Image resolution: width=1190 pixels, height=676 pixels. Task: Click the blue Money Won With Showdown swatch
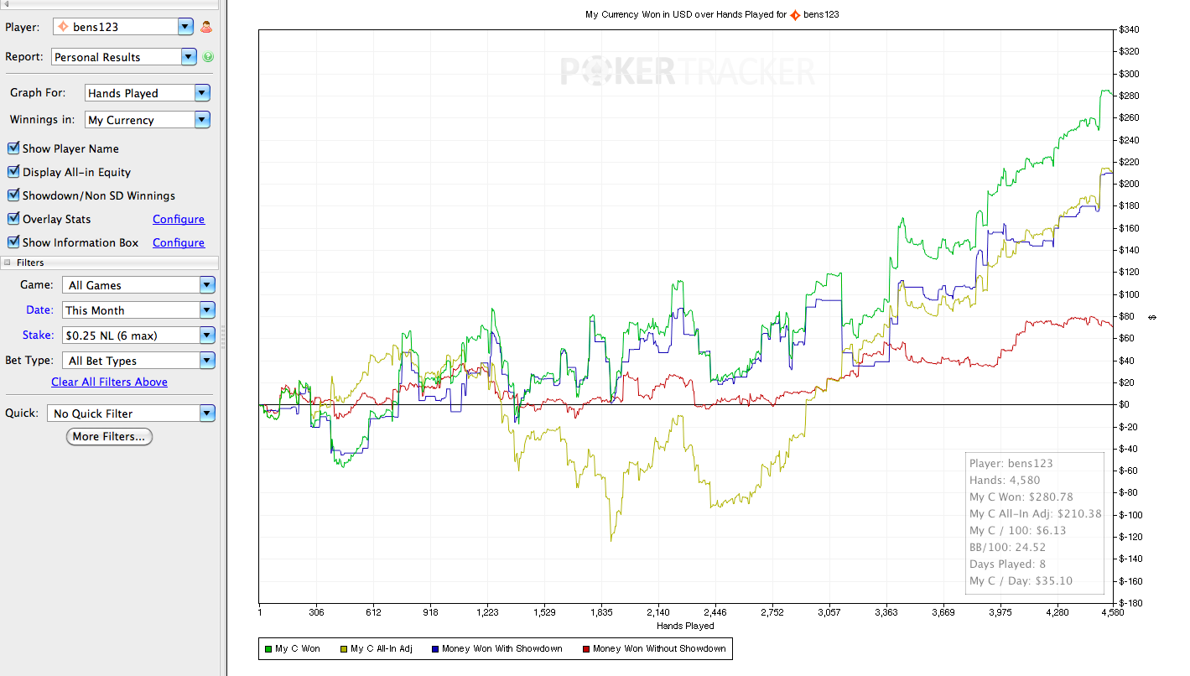435,649
